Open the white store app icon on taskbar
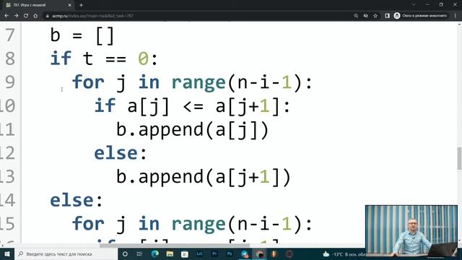Viewport: 462px width, 260px height. click(x=185, y=253)
